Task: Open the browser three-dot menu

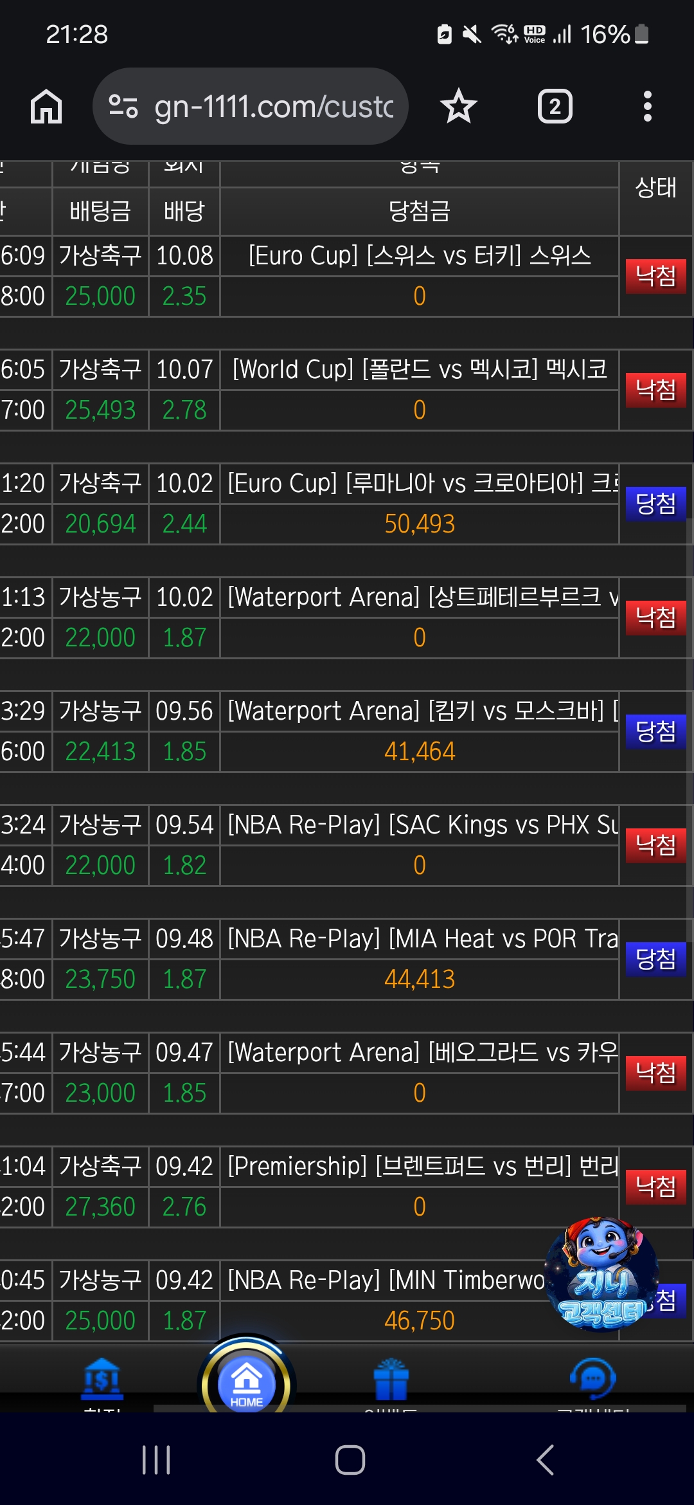Action: click(647, 106)
